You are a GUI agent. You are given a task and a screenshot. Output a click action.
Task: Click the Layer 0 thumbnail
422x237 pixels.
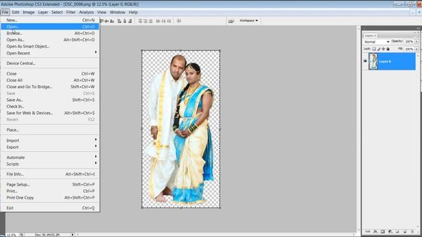click(373, 61)
